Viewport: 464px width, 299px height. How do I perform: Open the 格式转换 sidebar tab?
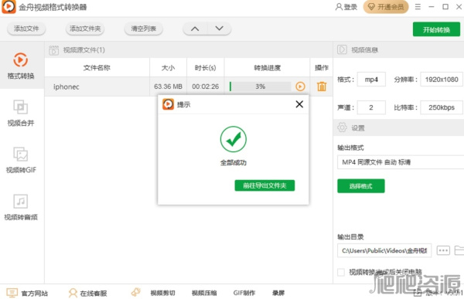click(x=21, y=66)
